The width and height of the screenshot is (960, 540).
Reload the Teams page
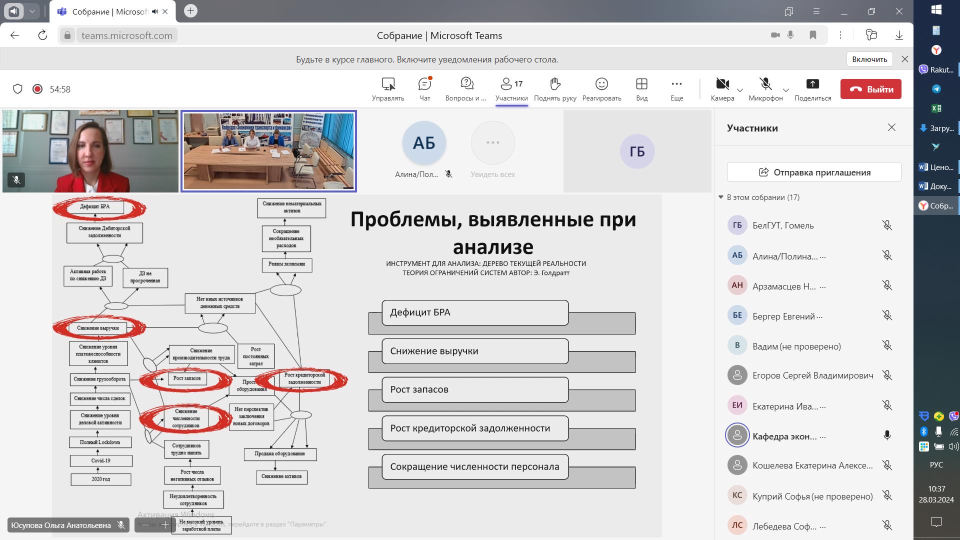click(42, 35)
